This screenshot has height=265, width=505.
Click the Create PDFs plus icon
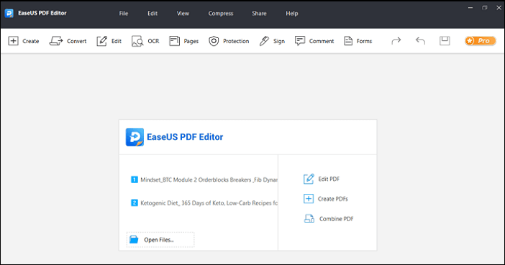coord(309,199)
